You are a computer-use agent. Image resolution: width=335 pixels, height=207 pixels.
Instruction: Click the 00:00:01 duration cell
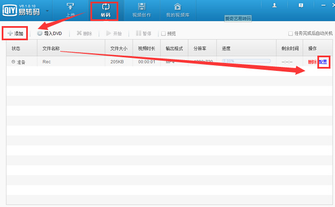click(147, 62)
